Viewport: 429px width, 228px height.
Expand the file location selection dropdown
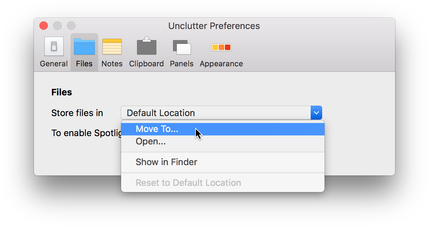pos(316,113)
